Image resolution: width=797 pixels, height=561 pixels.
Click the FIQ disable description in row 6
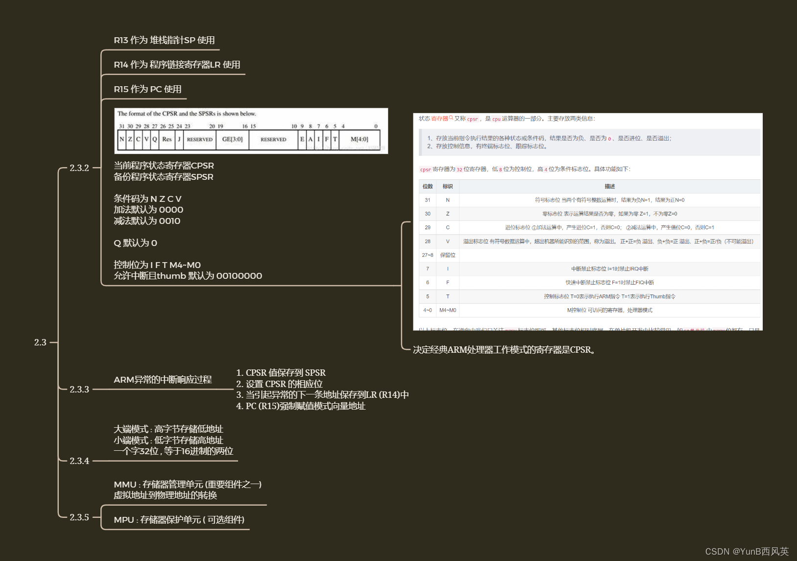[609, 283]
